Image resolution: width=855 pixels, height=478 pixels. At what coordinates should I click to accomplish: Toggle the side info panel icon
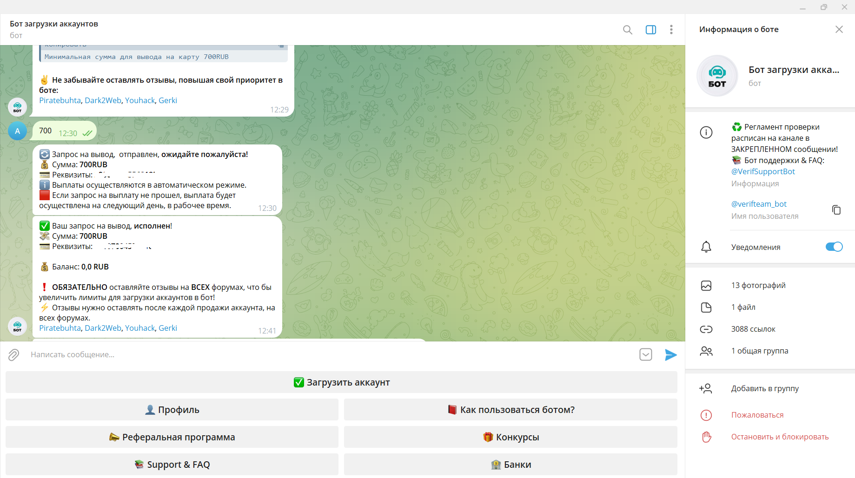[x=650, y=30]
